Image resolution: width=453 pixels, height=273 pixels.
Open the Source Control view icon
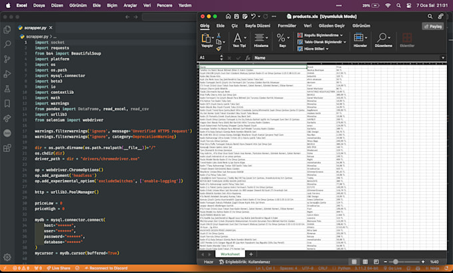tap(7, 59)
